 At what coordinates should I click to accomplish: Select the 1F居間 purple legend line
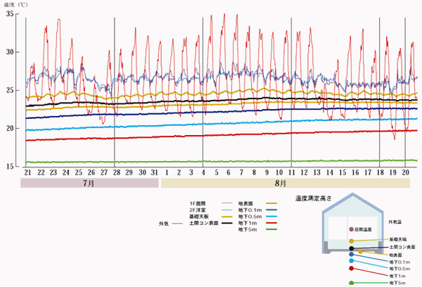click(226, 203)
